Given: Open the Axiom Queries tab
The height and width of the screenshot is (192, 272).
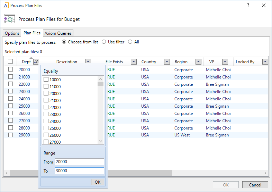Looking at the screenshot, I should 58,33.
